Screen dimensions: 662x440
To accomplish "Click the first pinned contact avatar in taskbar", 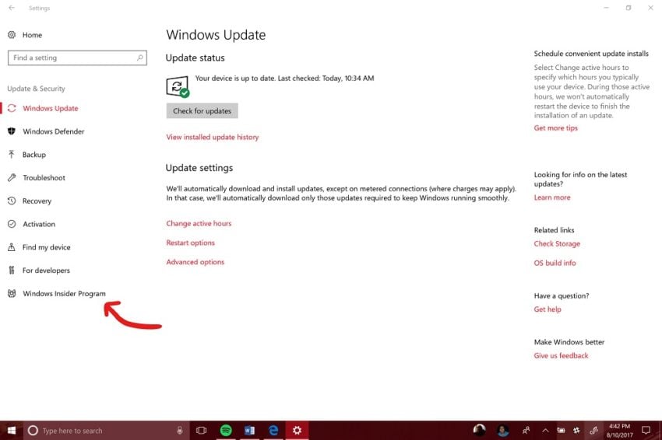I will click(x=479, y=431).
